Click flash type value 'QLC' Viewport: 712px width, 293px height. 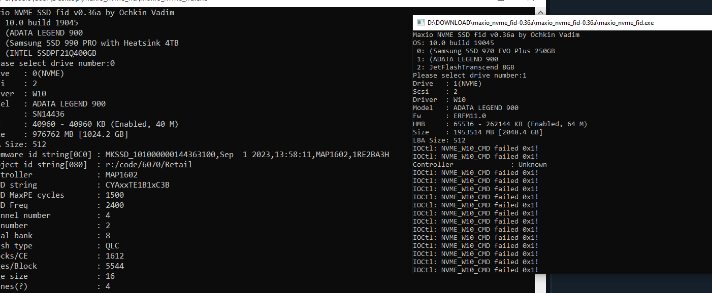click(112, 246)
